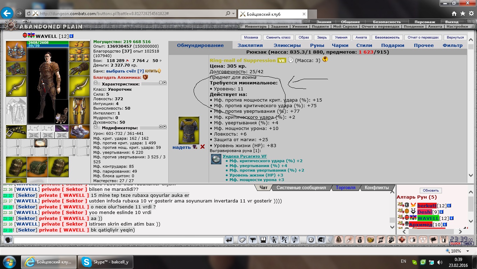Click info icon next to Deshi
This screenshot has height=269, width=477.
[441, 212]
